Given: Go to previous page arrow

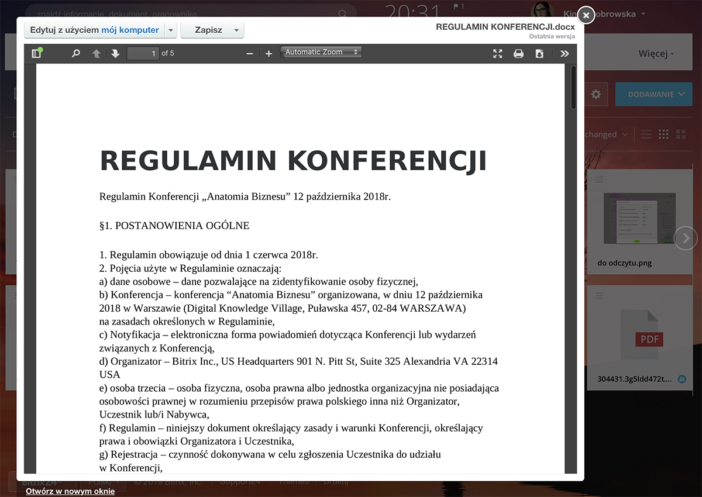Looking at the screenshot, I should (97, 53).
